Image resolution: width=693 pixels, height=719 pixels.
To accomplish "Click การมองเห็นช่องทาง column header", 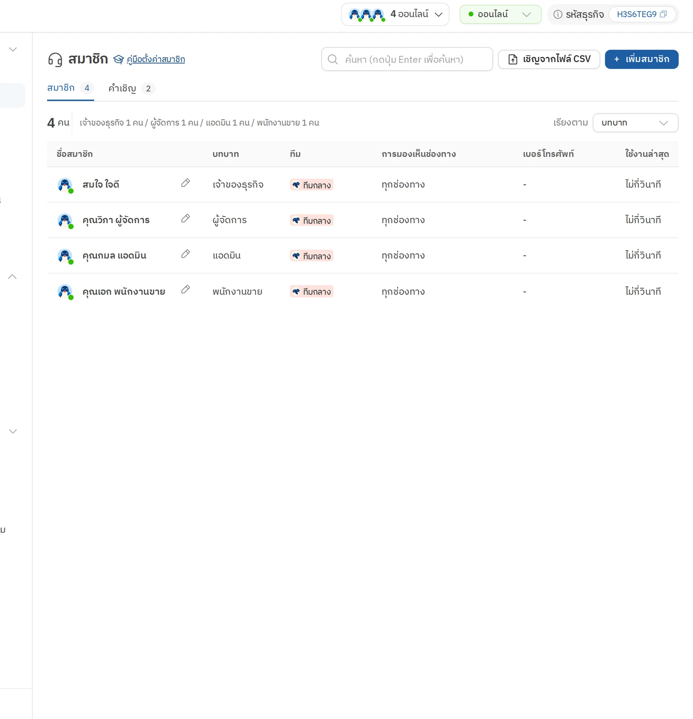I will 419,154.
